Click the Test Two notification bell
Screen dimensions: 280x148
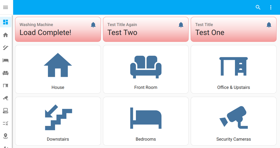[x=181, y=25]
